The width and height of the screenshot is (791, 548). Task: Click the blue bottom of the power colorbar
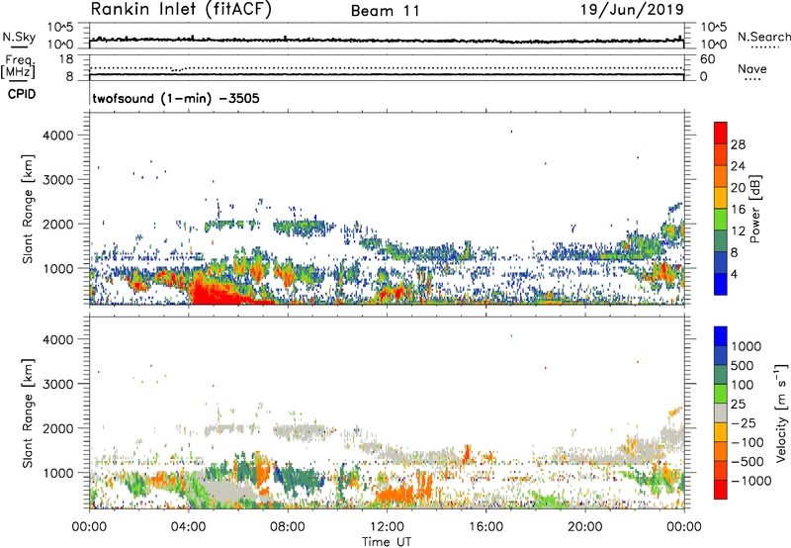721,284
